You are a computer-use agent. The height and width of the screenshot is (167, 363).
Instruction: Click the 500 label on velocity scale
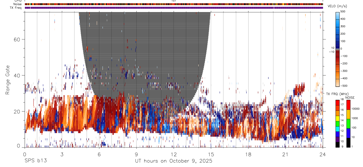343,11
